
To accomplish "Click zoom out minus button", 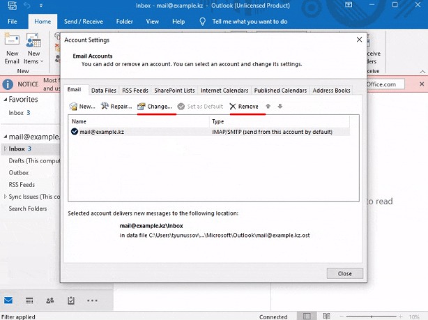I will pyautogui.click(x=342, y=317).
